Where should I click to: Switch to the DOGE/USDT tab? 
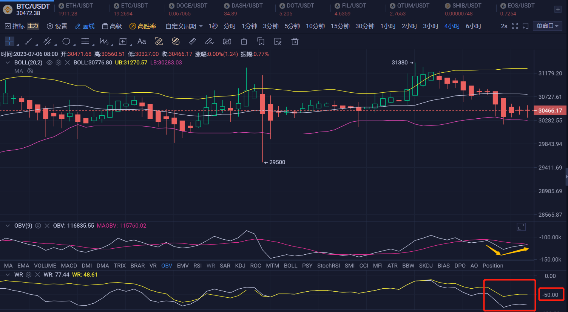(188, 9)
